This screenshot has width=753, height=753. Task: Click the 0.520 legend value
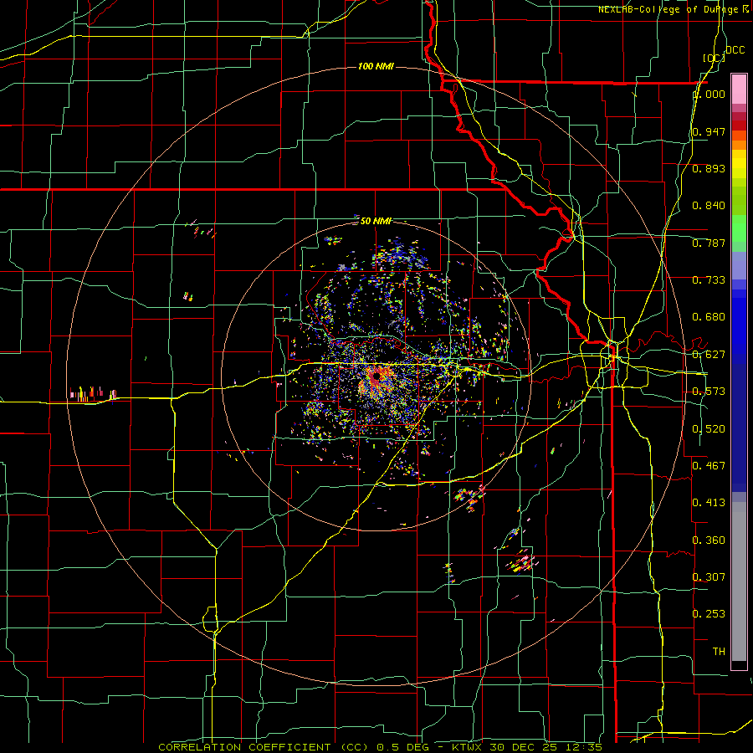click(709, 429)
